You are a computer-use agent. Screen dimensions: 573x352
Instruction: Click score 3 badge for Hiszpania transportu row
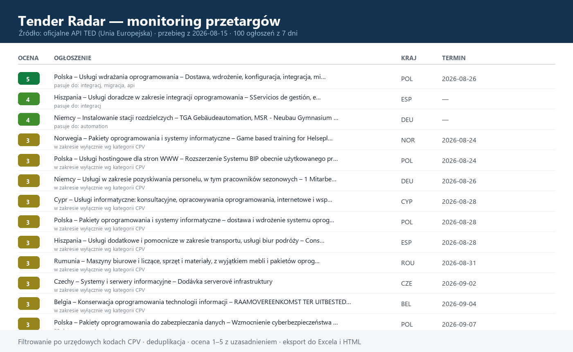coord(29,242)
